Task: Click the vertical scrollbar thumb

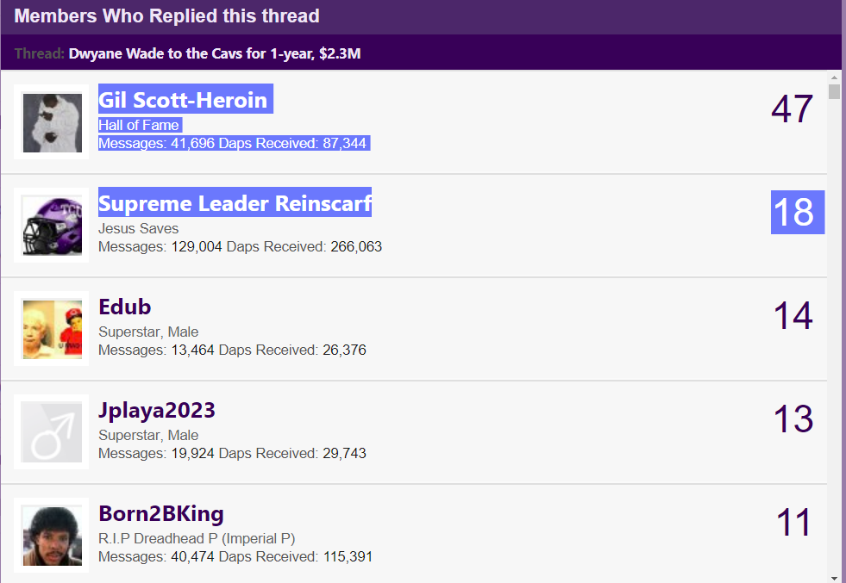Action: coord(834,92)
